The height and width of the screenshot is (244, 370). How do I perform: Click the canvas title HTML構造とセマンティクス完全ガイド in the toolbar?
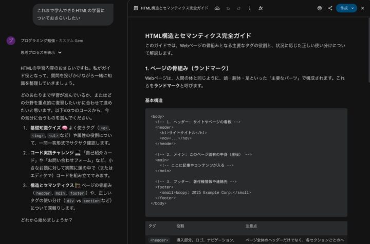(x=175, y=8)
